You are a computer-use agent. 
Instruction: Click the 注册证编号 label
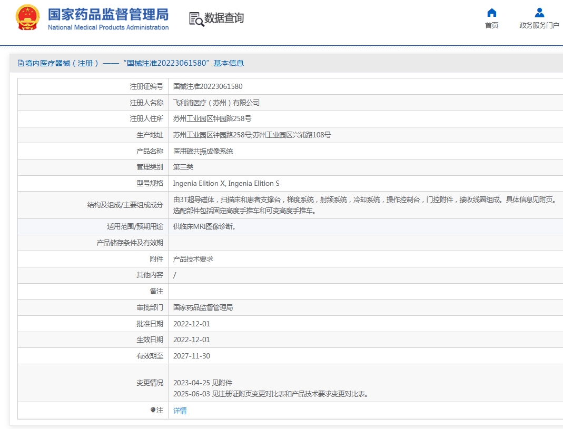(x=146, y=86)
